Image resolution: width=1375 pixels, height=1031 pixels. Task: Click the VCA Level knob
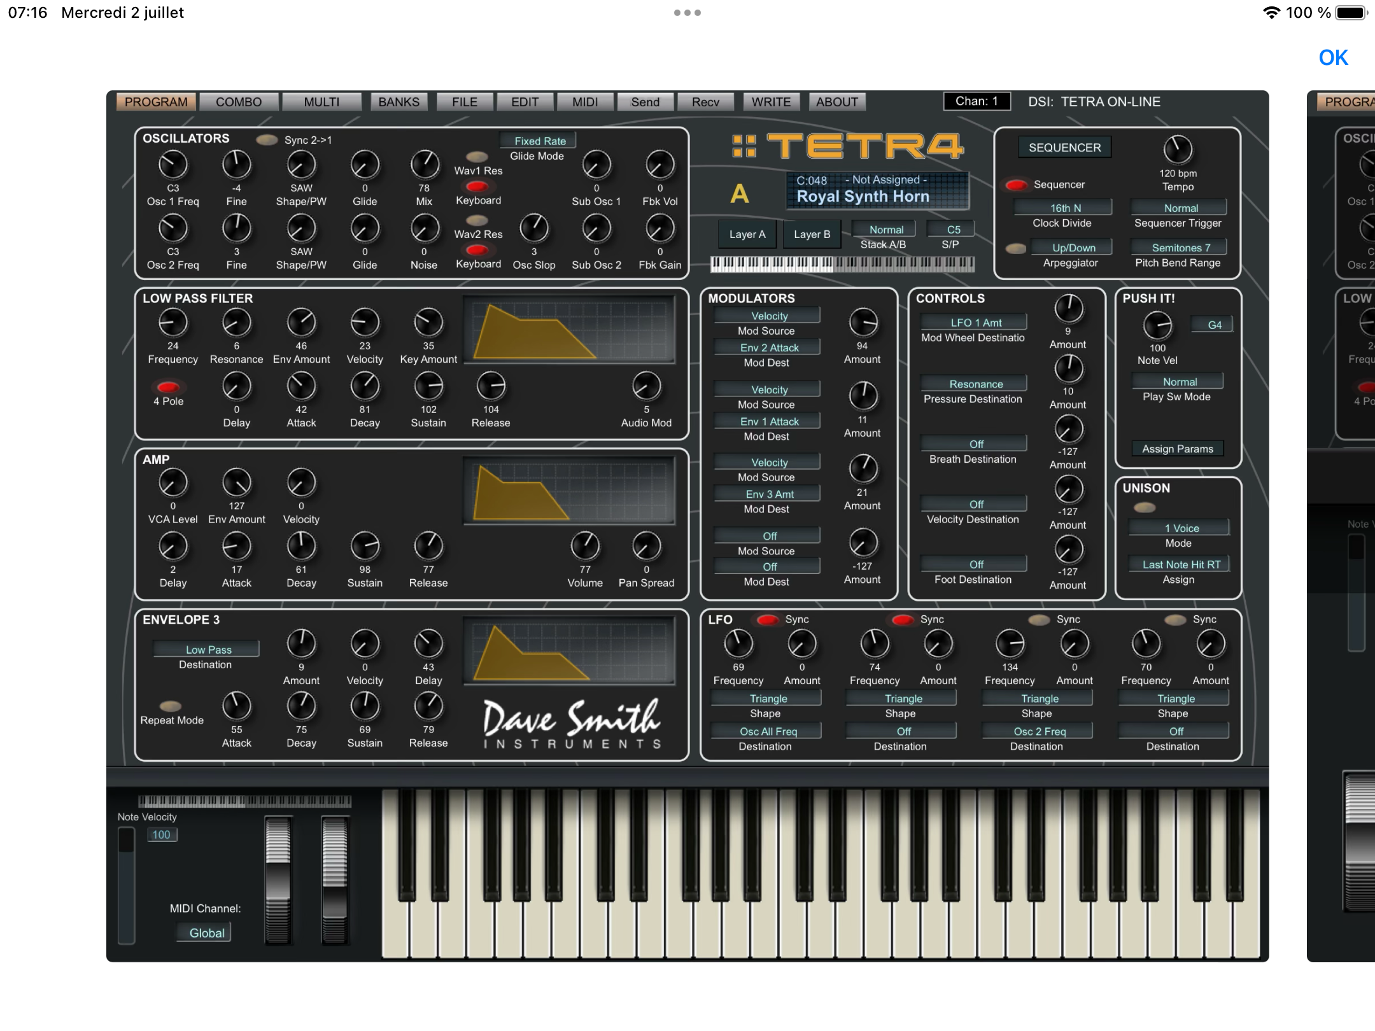tap(173, 483)
